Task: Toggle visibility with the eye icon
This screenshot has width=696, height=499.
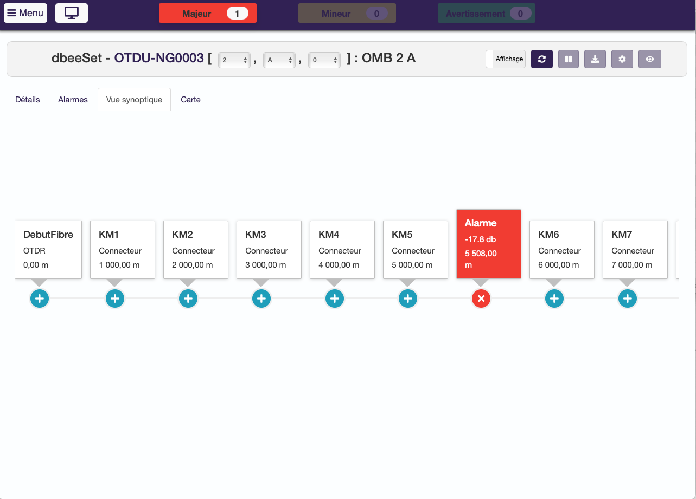Action: [x=649, y=59]
